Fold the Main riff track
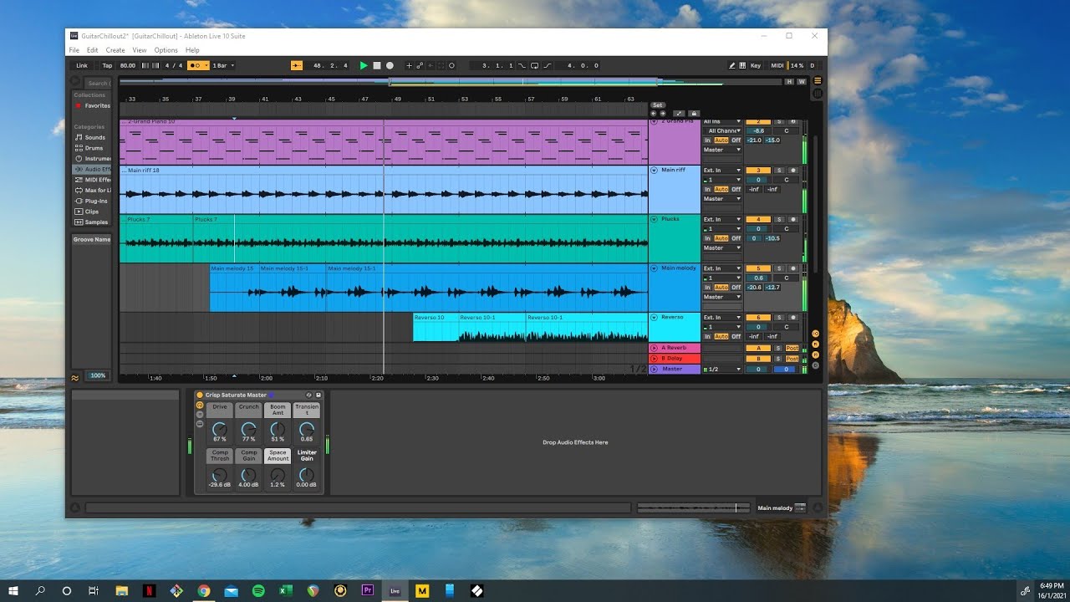The width and height of the screenshot is (1070, 602). click(x=654, y=170)
